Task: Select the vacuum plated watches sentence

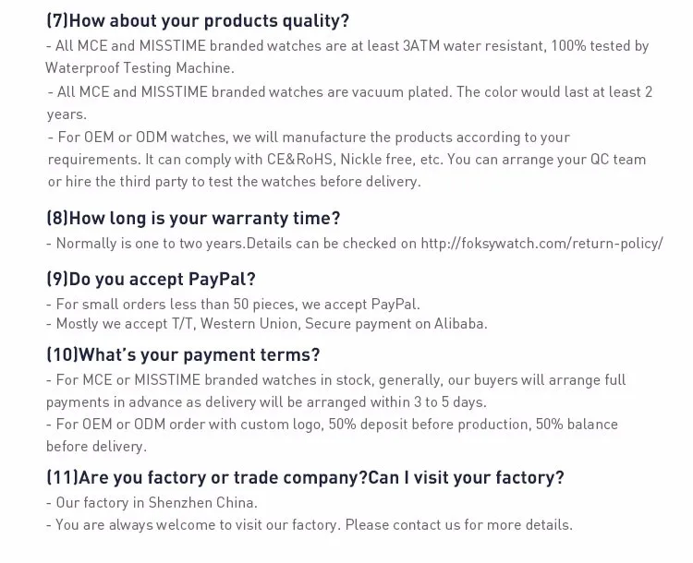Action: [349, 92]
